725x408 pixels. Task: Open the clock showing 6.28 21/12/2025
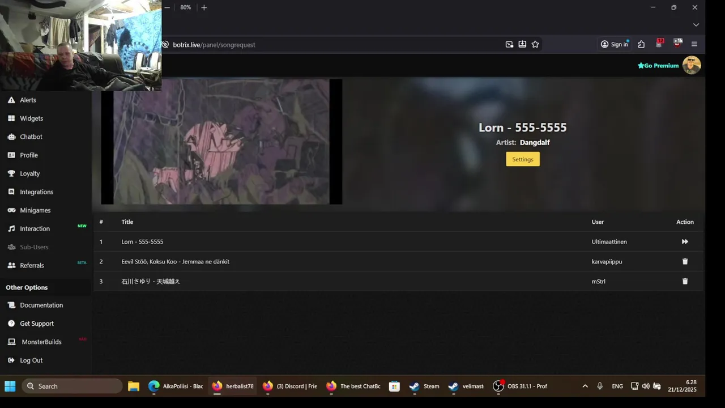tap(682, 386)
